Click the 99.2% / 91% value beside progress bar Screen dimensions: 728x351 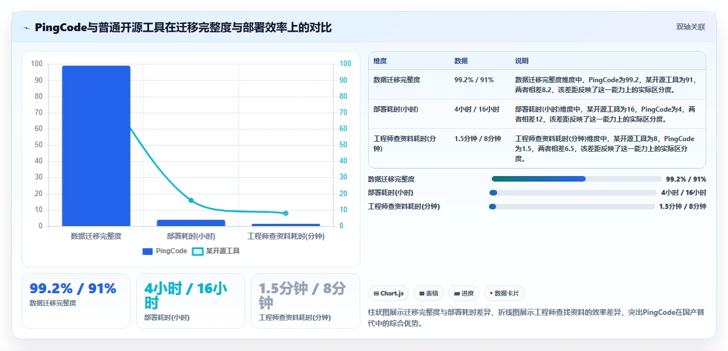pyautogui.click(x=686, y=179)
